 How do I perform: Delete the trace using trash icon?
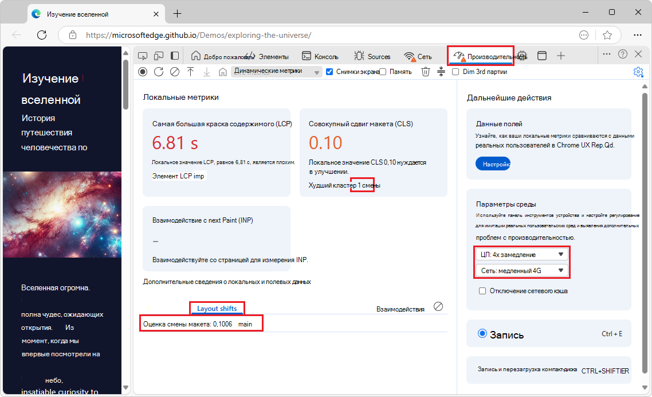(425, 72)
